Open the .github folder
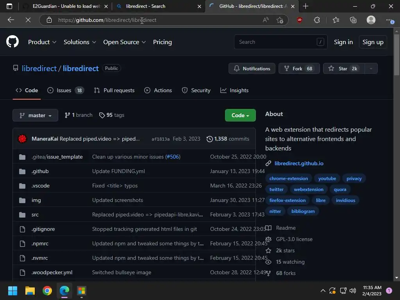 point(40,171)
